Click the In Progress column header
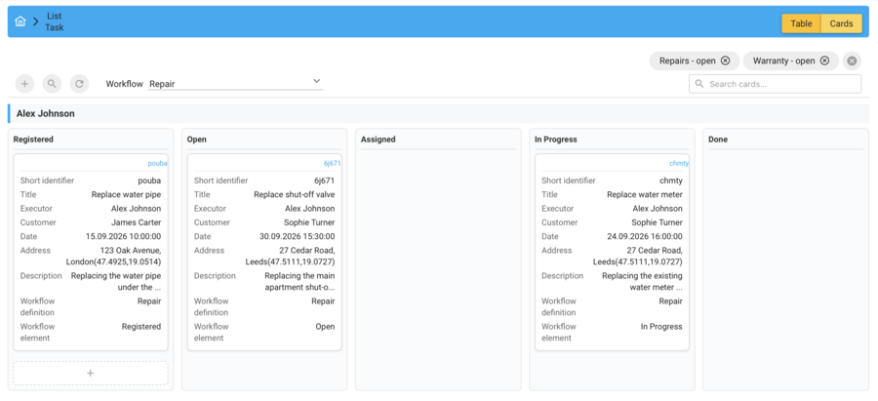Image resolution: width=878 pixels, height=401 pixels. pyautogui.click(x=556, y=140)
